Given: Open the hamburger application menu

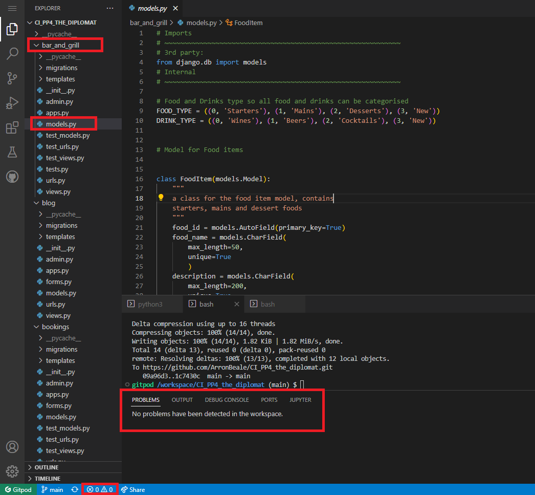Looking at the screenshot, I should (x=12, y=8).
